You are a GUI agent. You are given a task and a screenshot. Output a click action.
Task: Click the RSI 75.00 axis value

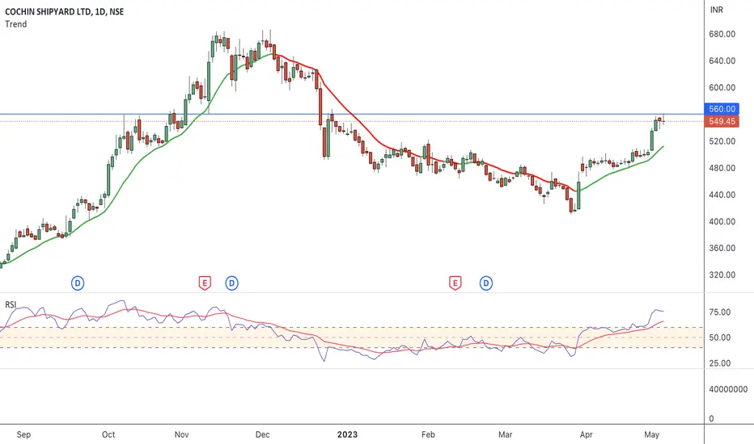coord(720,312)
